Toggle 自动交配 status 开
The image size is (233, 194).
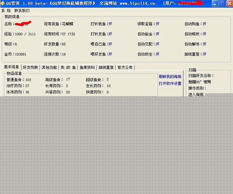click(x=157, y=44)
